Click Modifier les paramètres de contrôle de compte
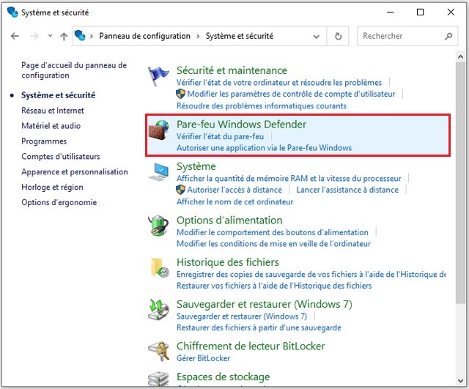469x389 pixels. pos(291,95)
